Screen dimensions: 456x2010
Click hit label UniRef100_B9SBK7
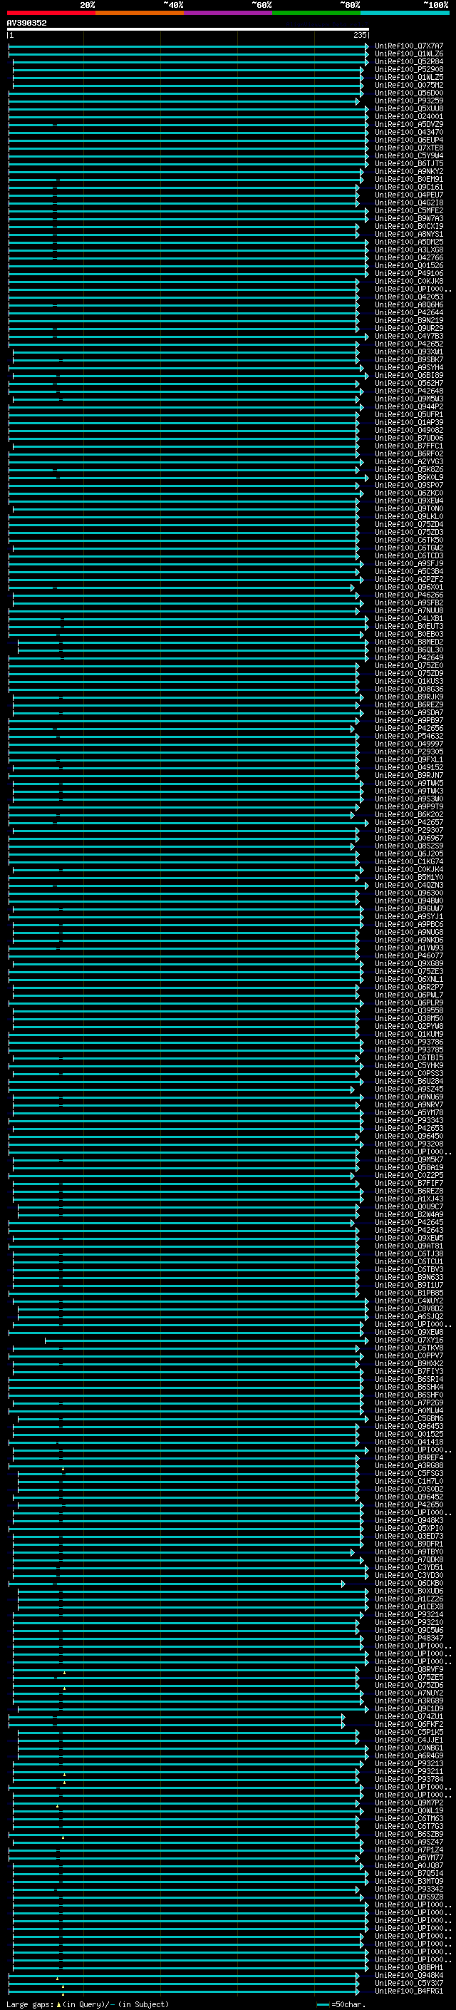408,359
